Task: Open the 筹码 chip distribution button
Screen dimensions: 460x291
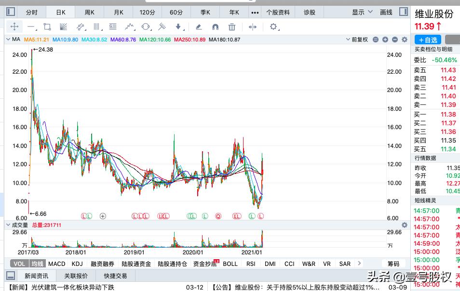Action: click(x=393, y=264)
